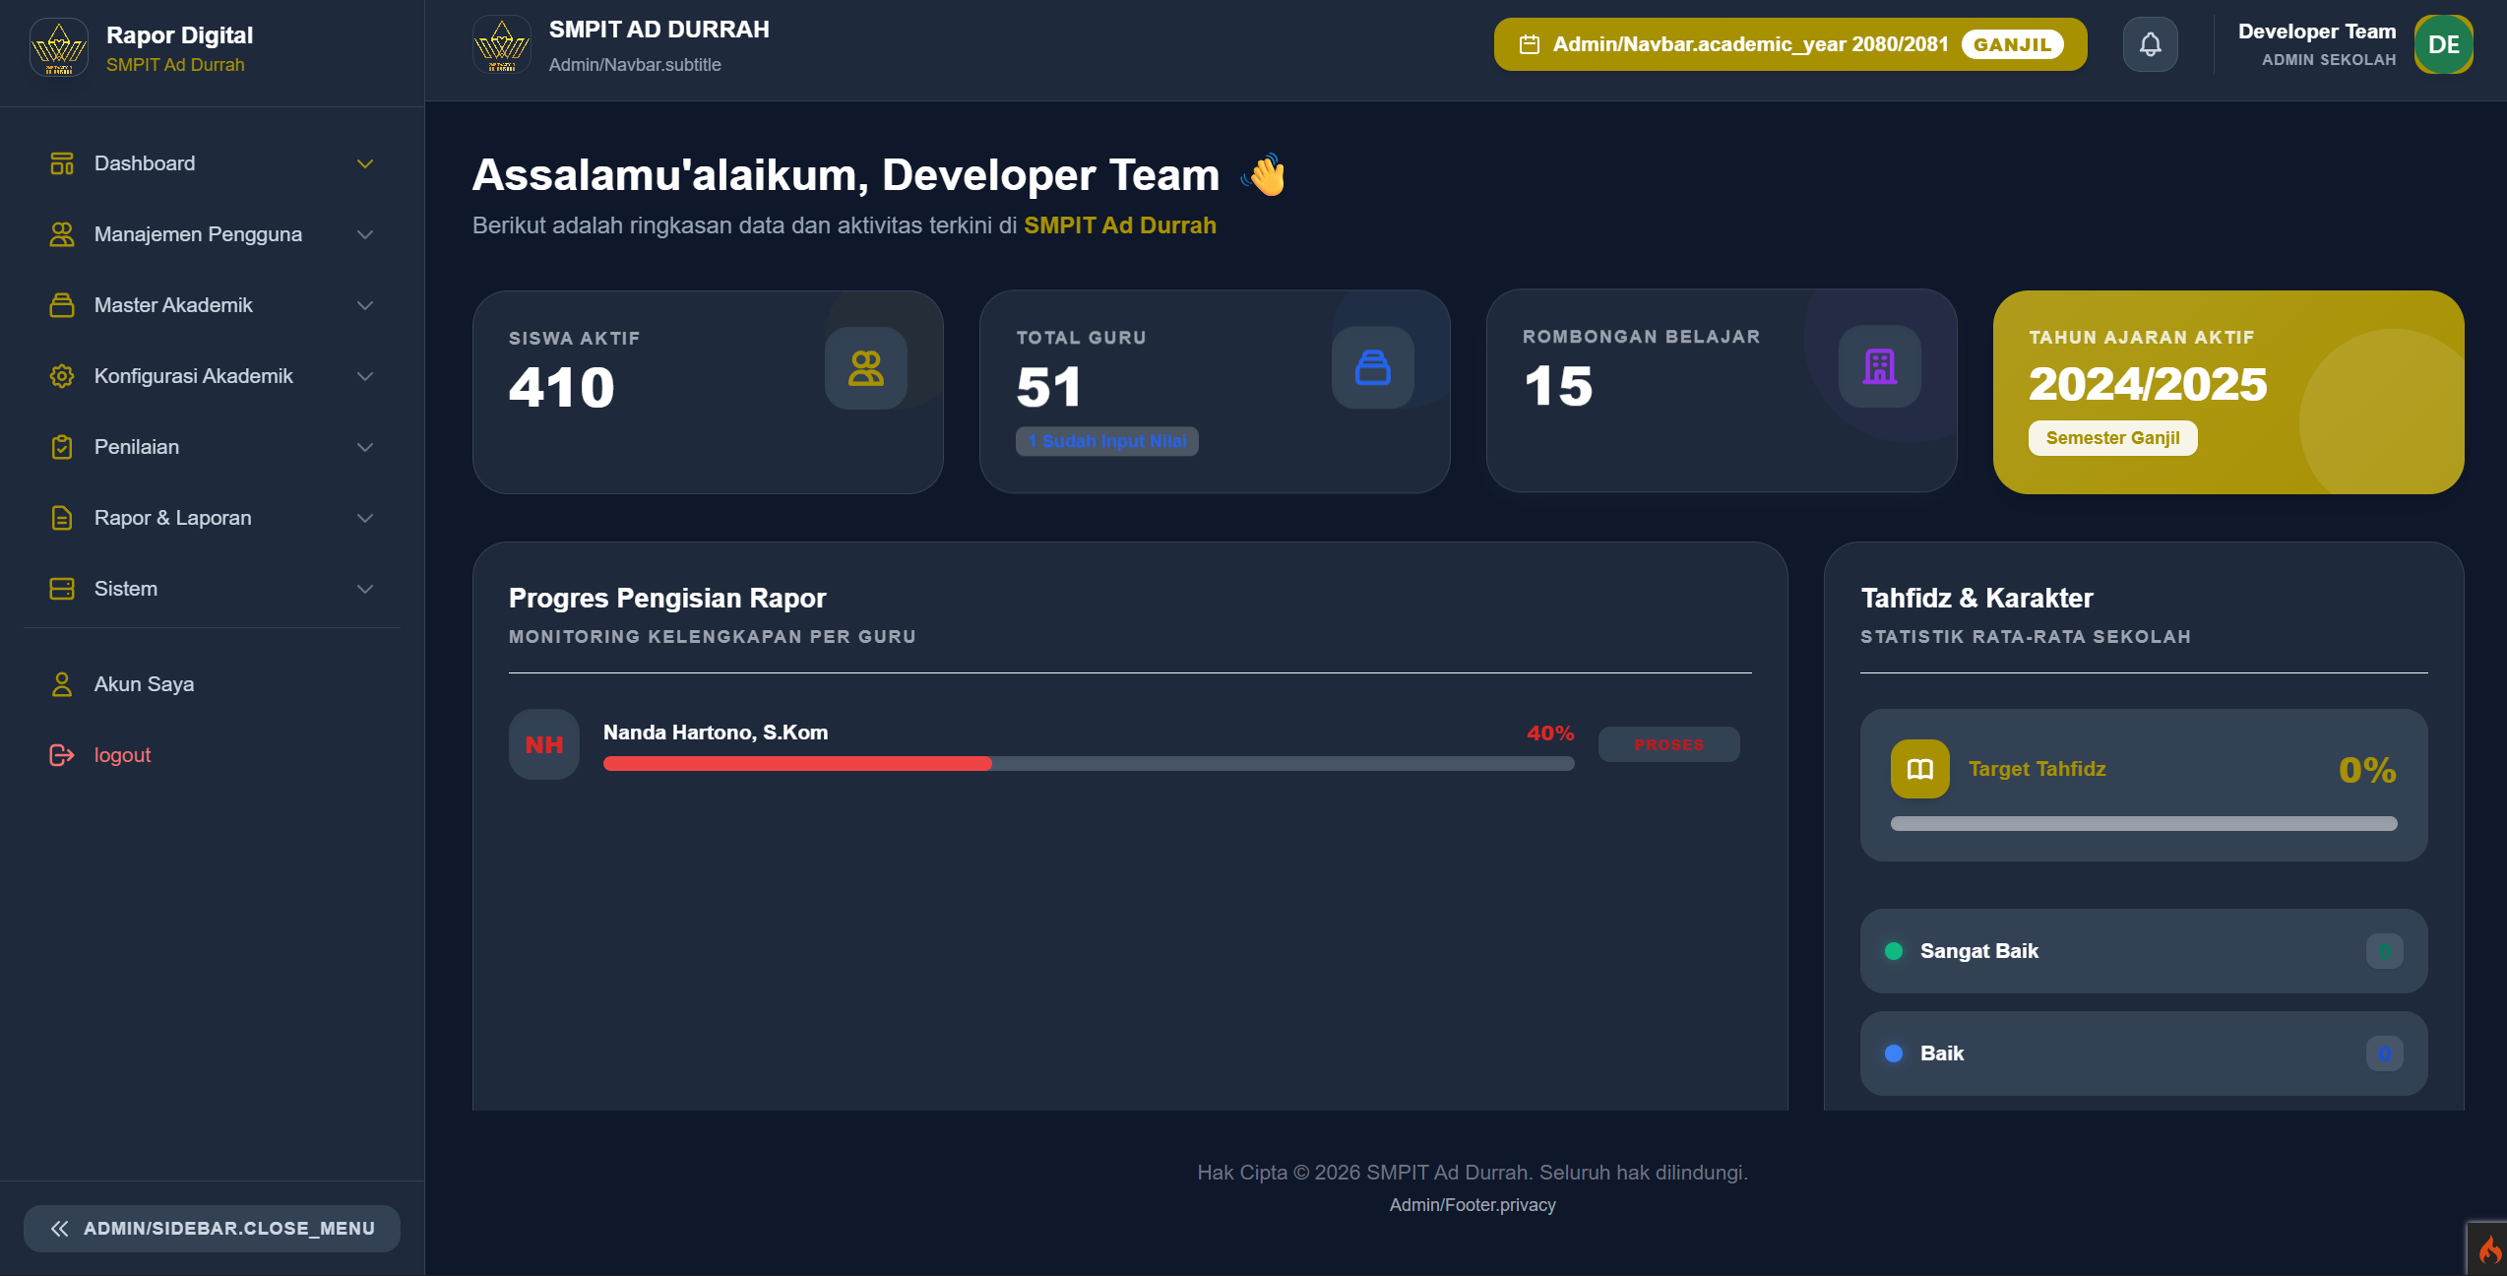
Task: Click the academic year GANJIL badge
Action: click(x=2012, y=44)
